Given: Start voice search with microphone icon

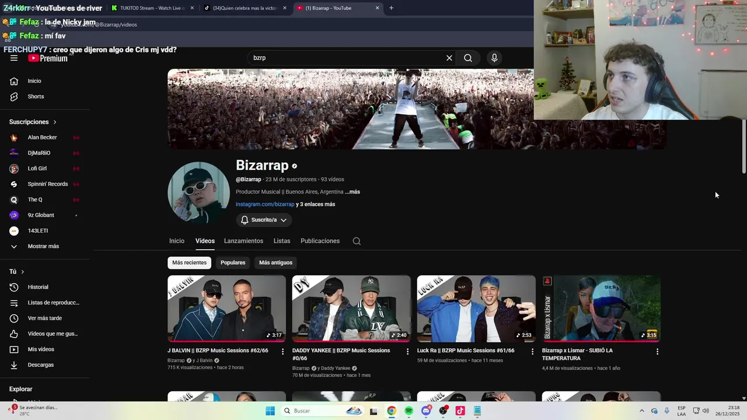Looking at the screenshot, I should pos(494,58).
